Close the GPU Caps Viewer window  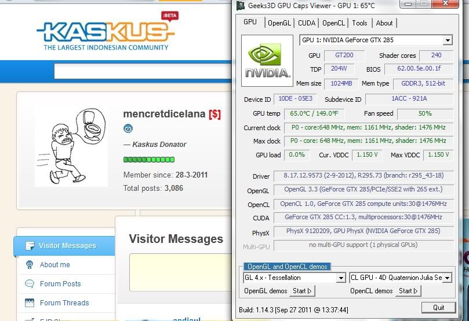(445, 3)
